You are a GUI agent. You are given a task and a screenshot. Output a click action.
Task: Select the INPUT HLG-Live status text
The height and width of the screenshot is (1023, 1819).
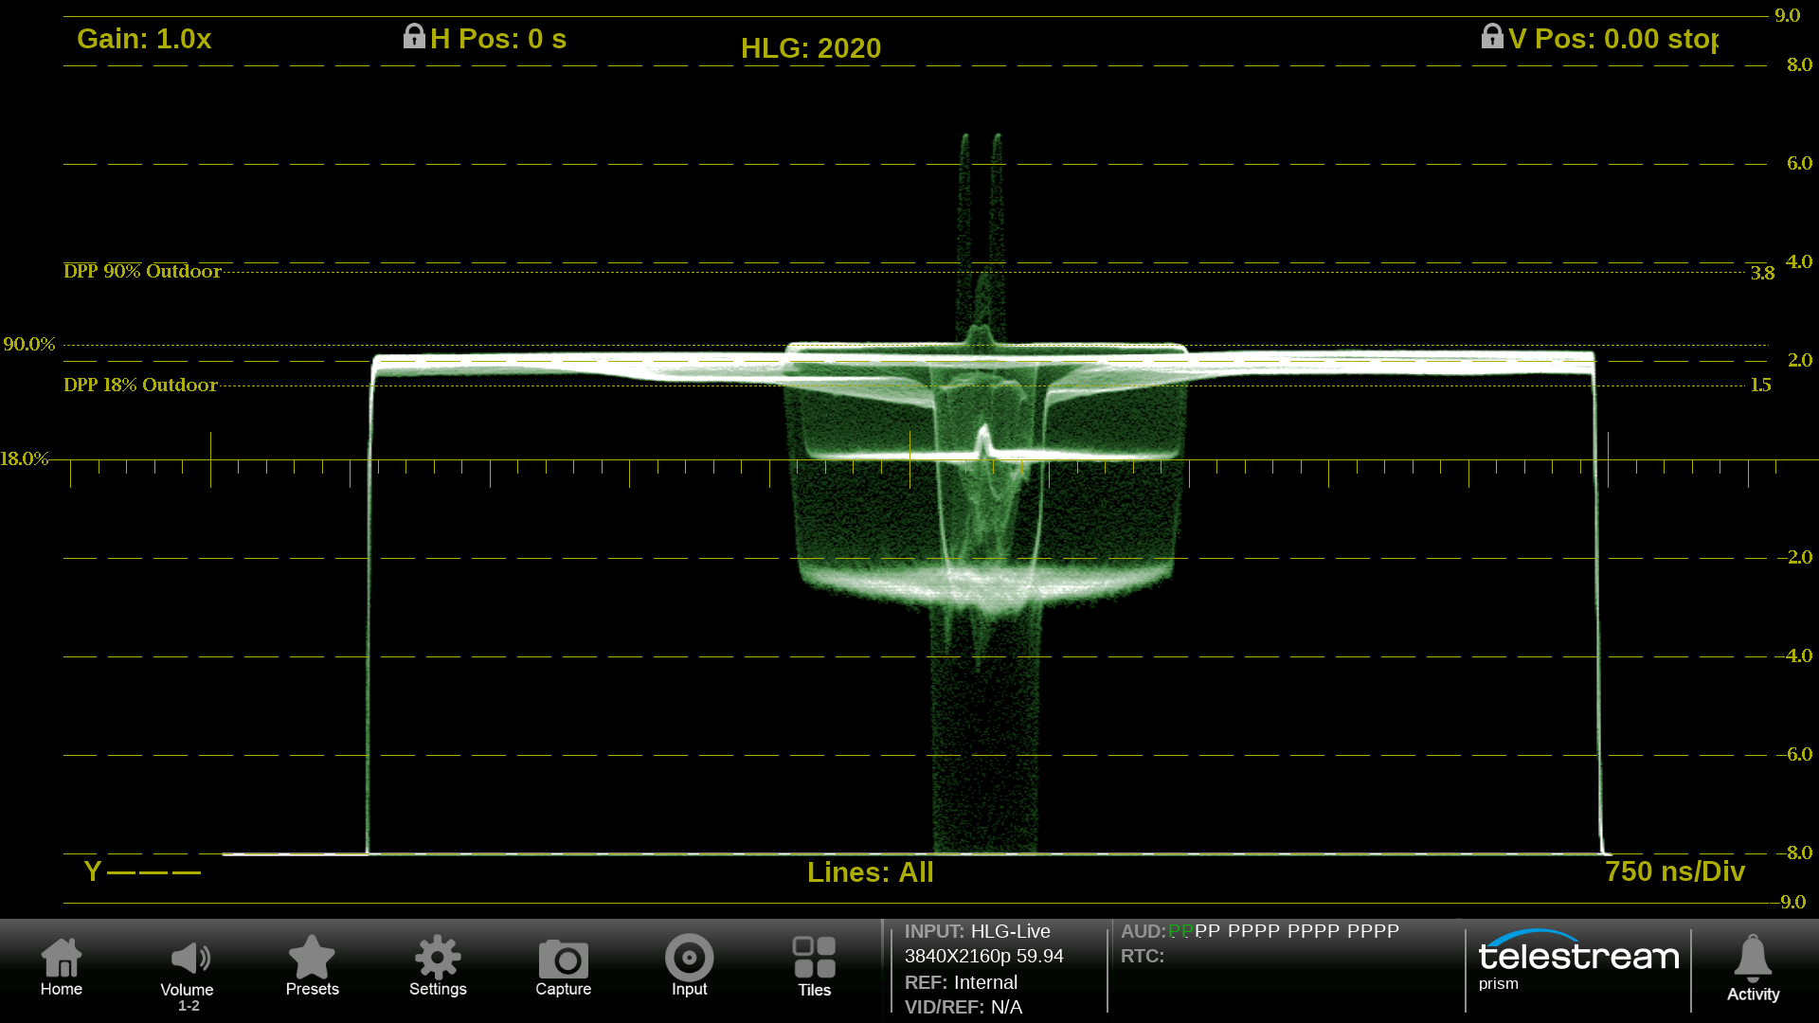coord(977,931)
